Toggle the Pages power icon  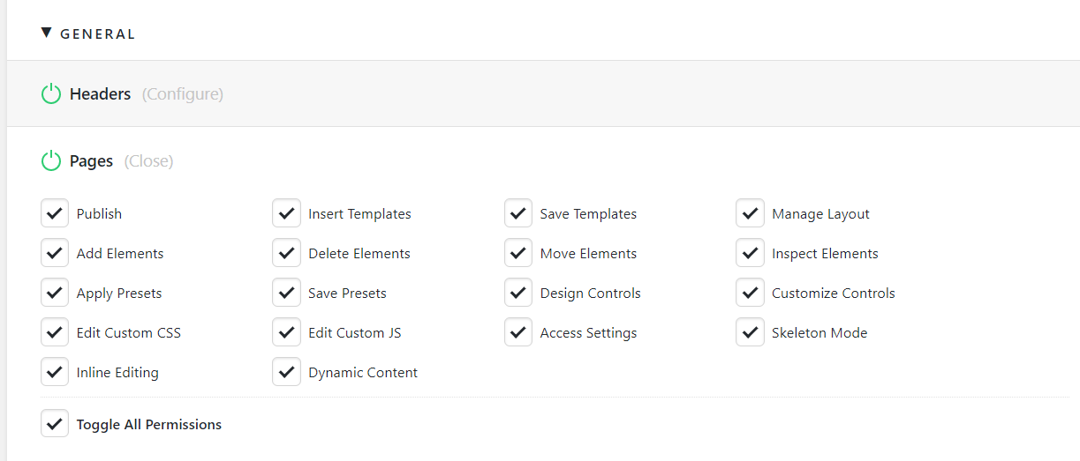pyautogui.click(x=51, y=161)
